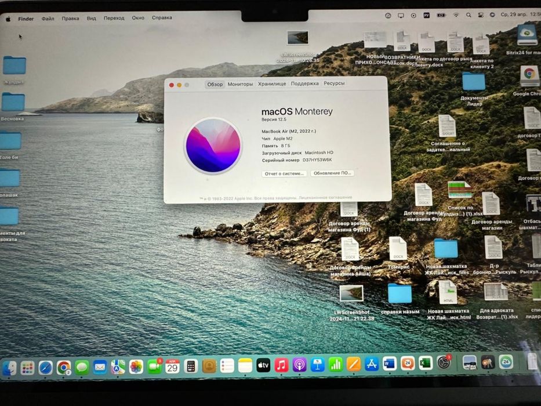Switch to the Ресурсы tab
The width and height of the screenshot is (541, 406).
(x=334, y=83)
